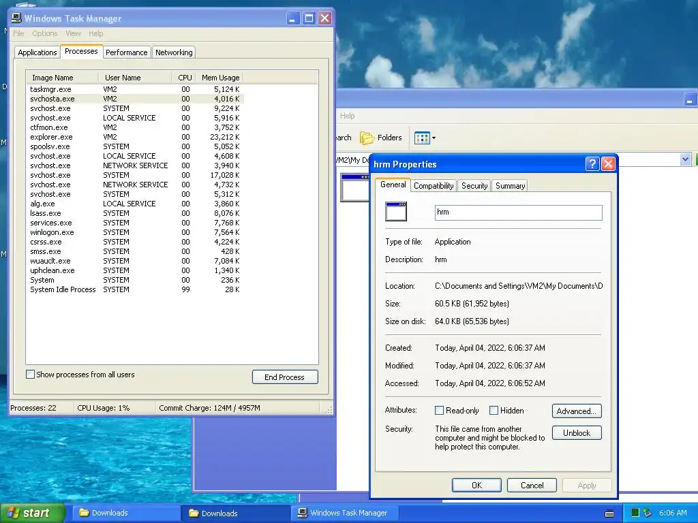698x523 pixels.
Task: Select the taskmgr.exe process row
Action: pos(135,89)
